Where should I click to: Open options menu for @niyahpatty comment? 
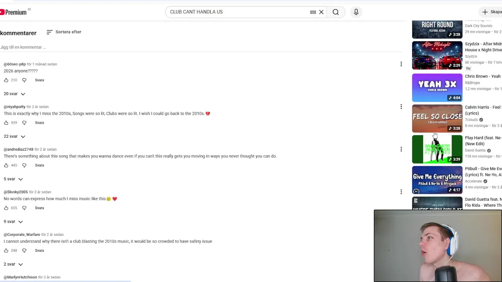point(401,107)
